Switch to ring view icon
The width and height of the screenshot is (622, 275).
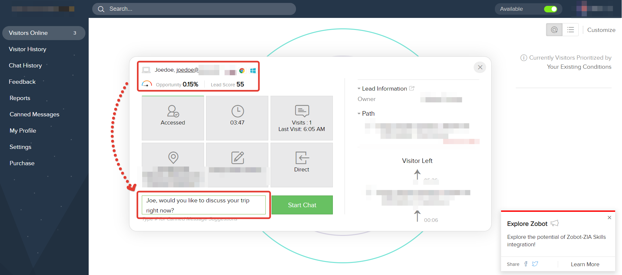(554, 30)
